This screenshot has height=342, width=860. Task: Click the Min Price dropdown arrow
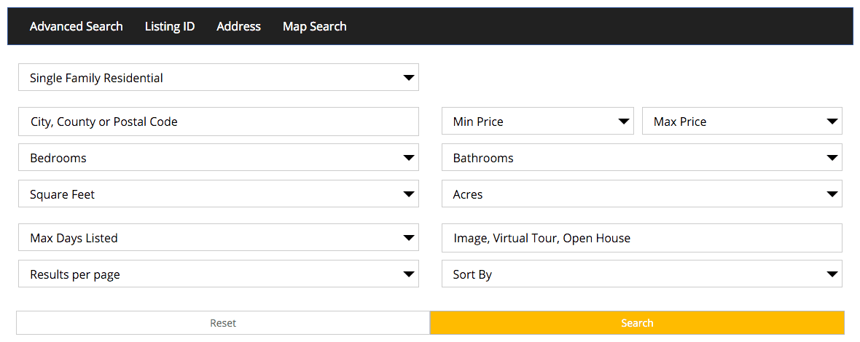click(x=624, y=122)
